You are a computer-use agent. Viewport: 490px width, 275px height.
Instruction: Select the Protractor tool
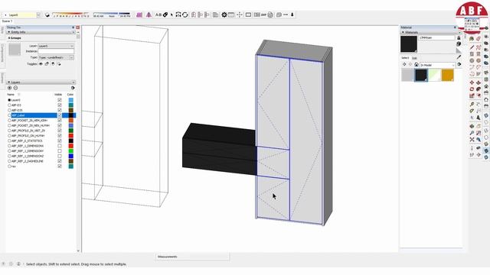coord(472,111)
